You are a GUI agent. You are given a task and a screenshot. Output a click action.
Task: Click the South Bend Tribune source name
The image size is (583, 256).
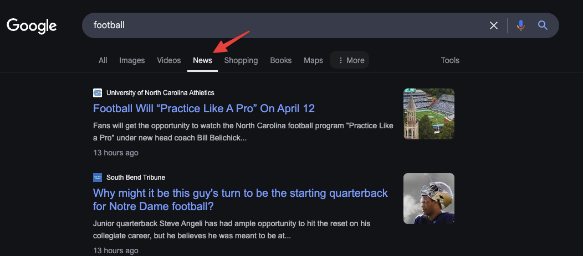[136, 177]
